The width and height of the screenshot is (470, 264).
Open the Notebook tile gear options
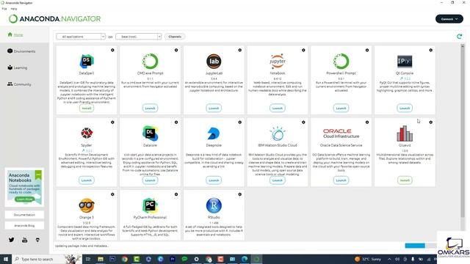click(x=303, y=51)
